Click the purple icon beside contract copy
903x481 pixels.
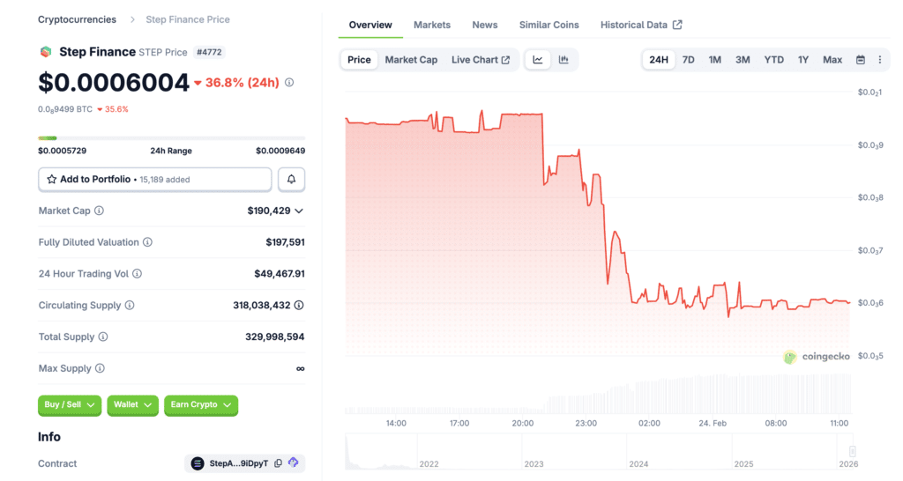click(294, 462)
